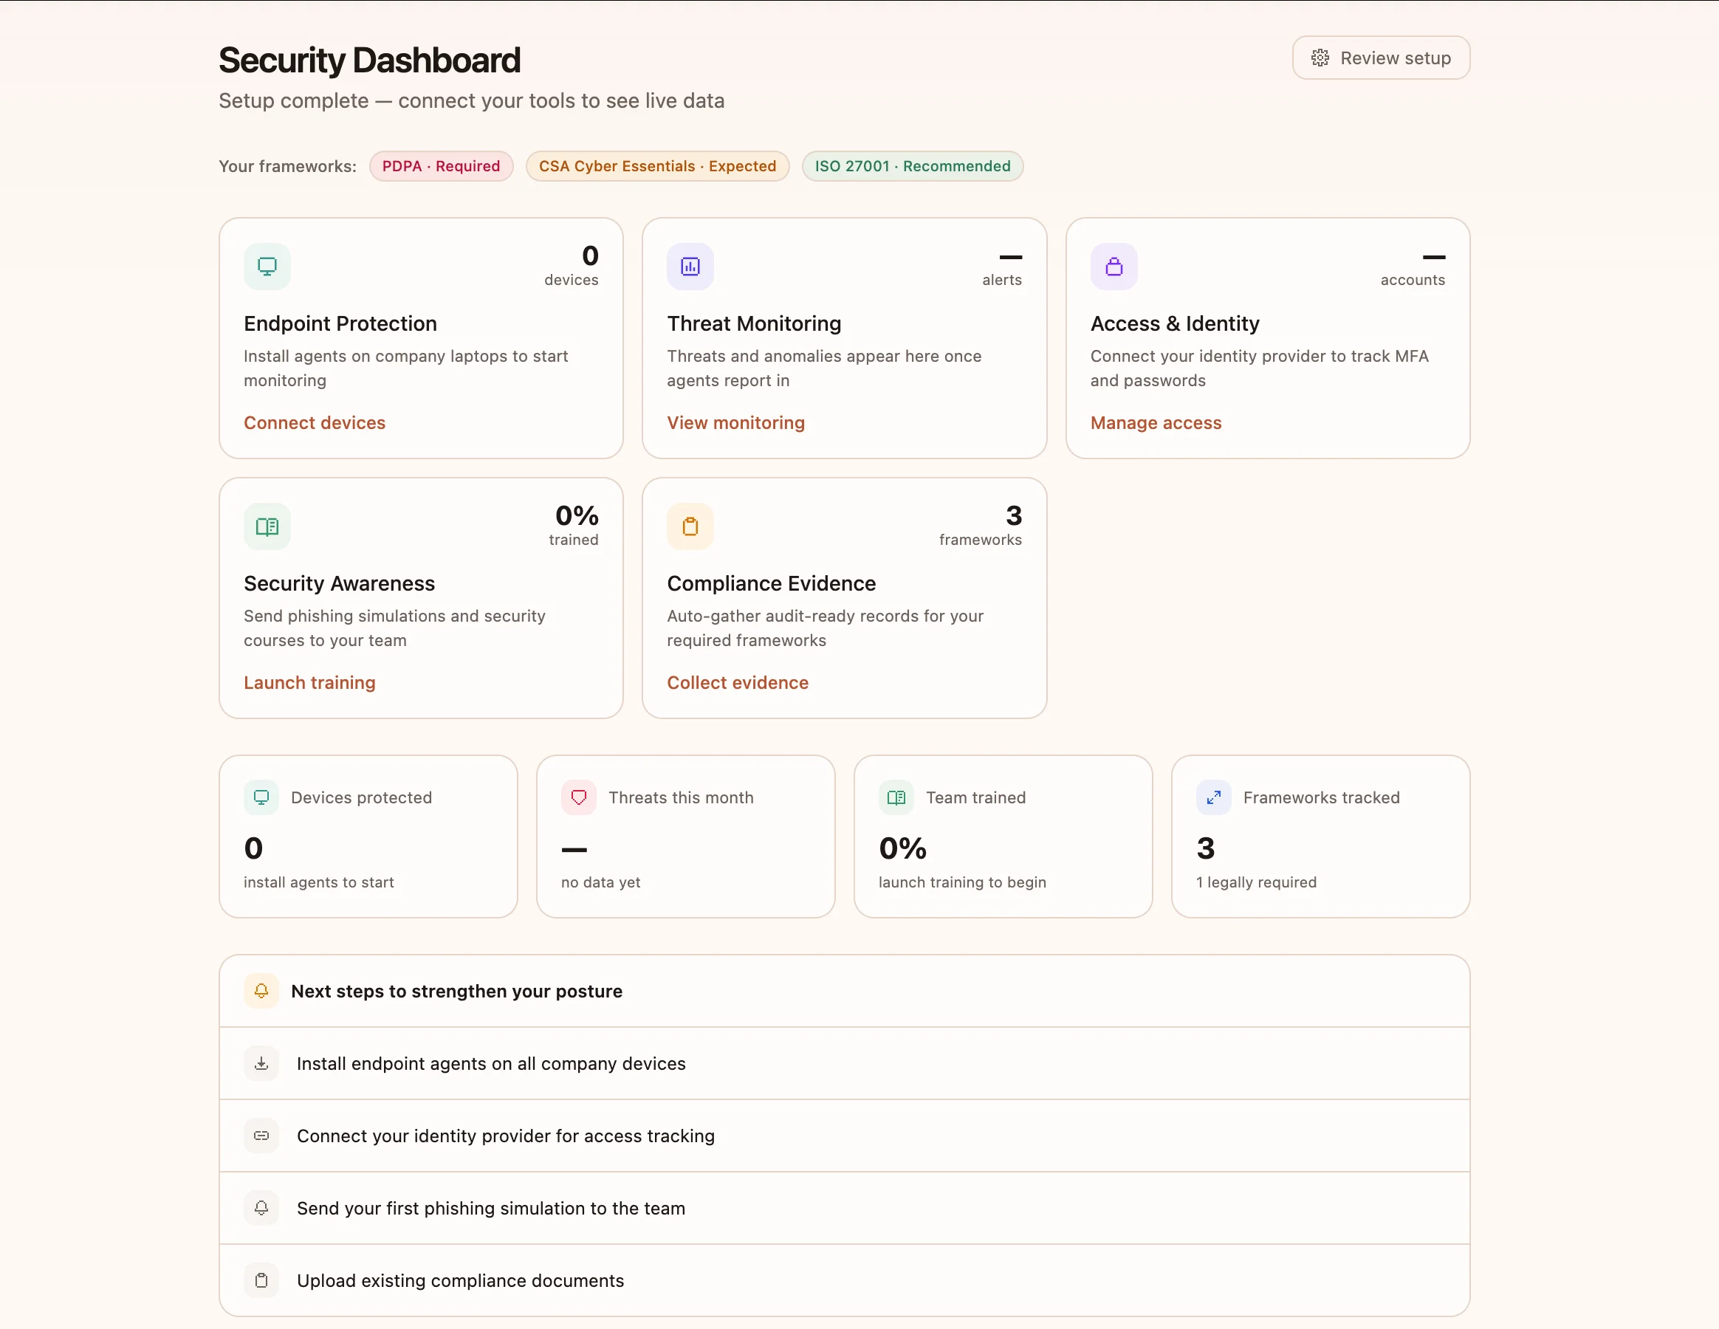Click the bell icon for phishing simulation step

point(261,1208)
